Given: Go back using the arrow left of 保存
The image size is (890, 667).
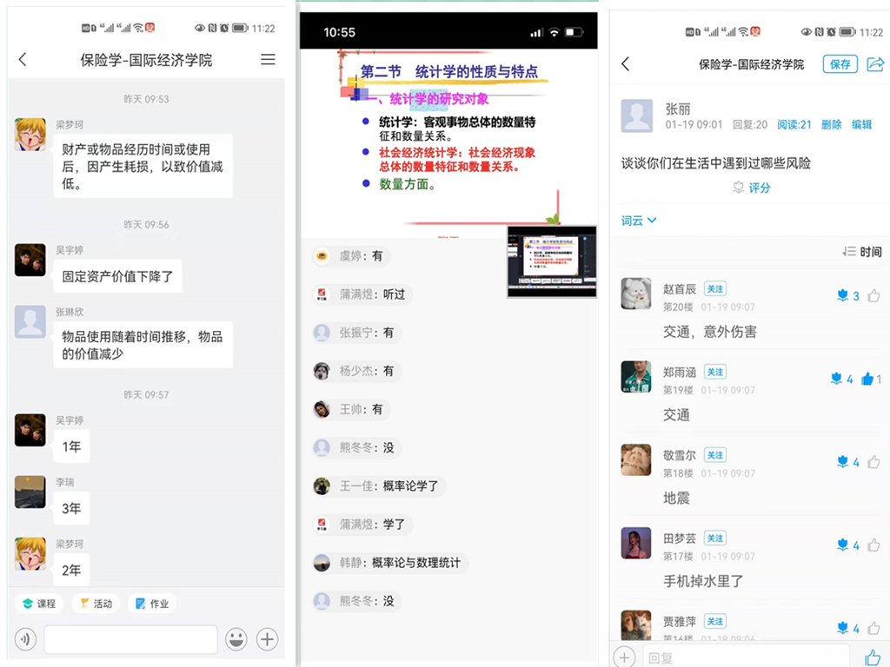Looking at the screenshot, I should pyautogui.click(x=626, y=64).
